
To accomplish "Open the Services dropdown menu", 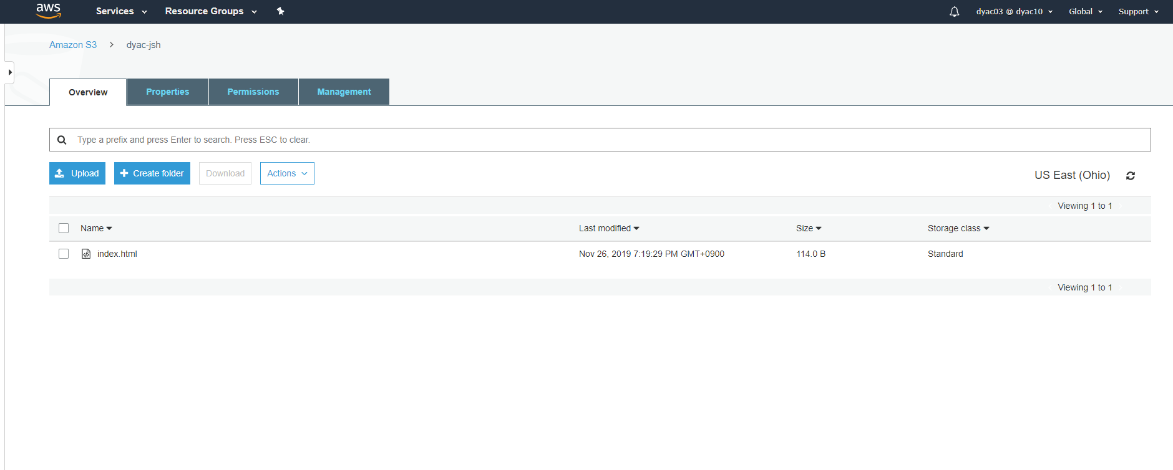I will click(121, 11).
